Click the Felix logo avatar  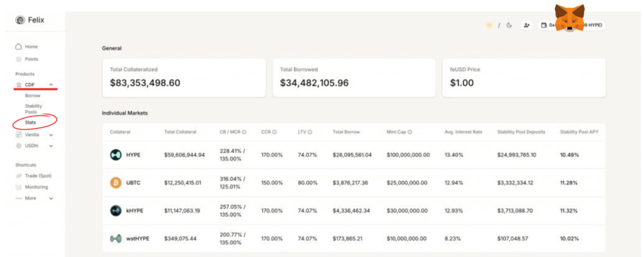pos(20,20)
